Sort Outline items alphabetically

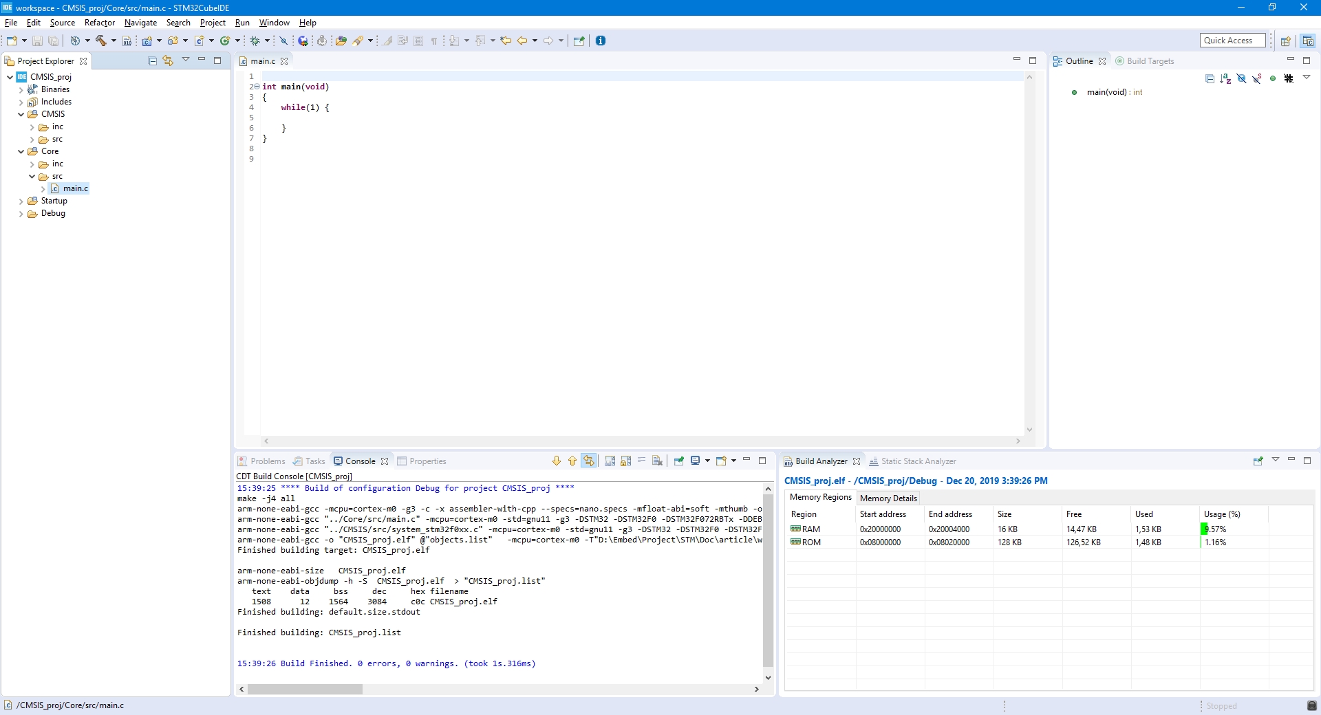[1225, 78]
